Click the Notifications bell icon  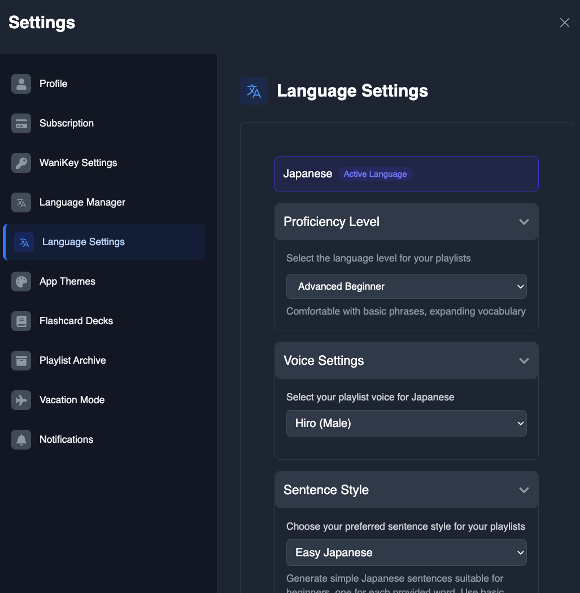21,439
